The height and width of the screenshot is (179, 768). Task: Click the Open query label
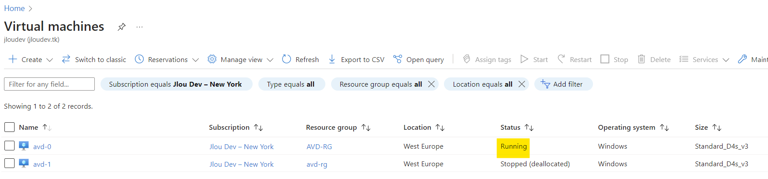tap(425, 59)
